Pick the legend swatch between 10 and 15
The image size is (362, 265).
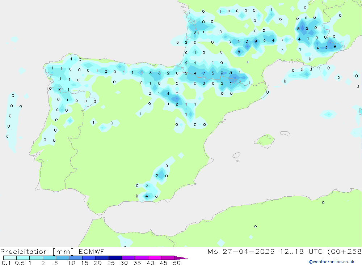(76, 258)
